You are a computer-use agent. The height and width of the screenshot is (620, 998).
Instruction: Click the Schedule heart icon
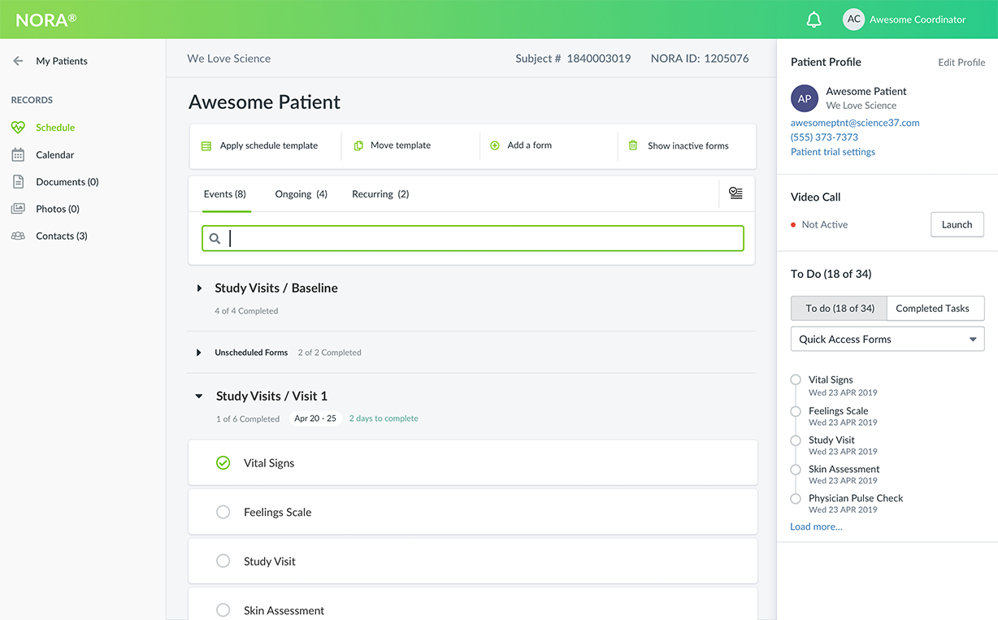(18, 128)
